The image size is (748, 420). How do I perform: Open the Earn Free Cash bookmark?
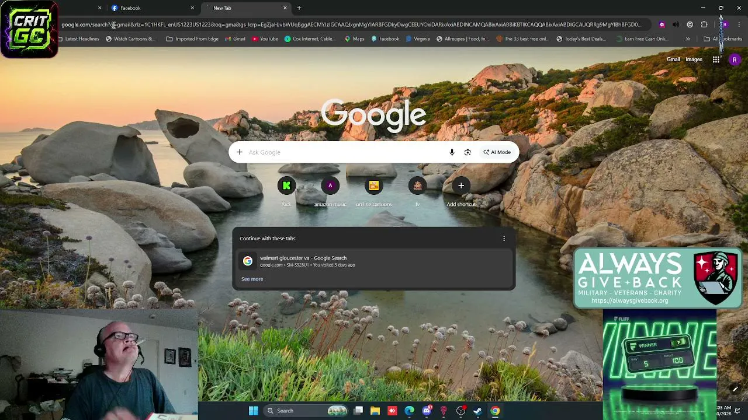(642, 39)
